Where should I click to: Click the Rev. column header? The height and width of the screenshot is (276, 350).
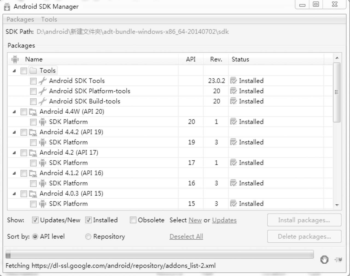(x=216, y=59)
